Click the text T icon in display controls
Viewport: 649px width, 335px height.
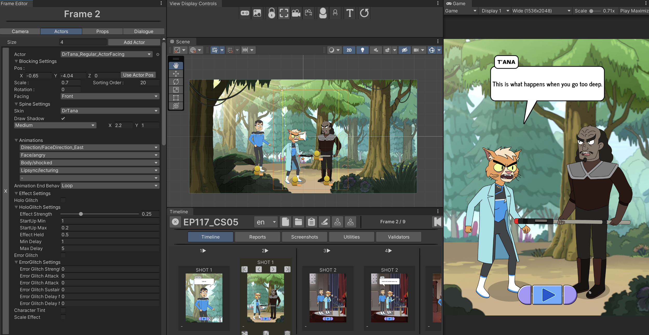(x=350, y=13)
